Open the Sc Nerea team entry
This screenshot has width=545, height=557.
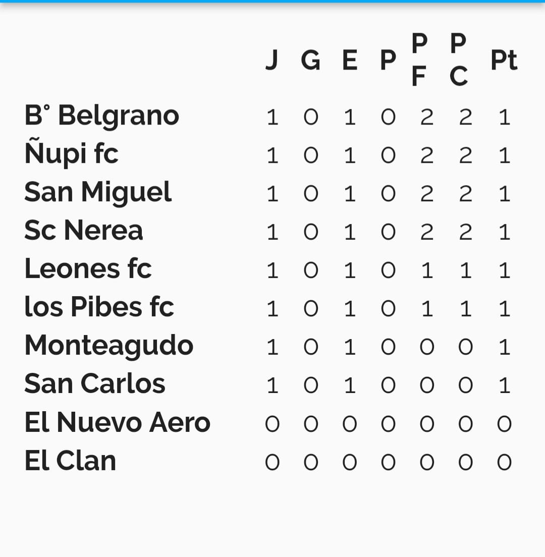(83, 231)
